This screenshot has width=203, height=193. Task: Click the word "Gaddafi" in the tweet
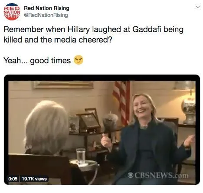(x=147, y=29)
